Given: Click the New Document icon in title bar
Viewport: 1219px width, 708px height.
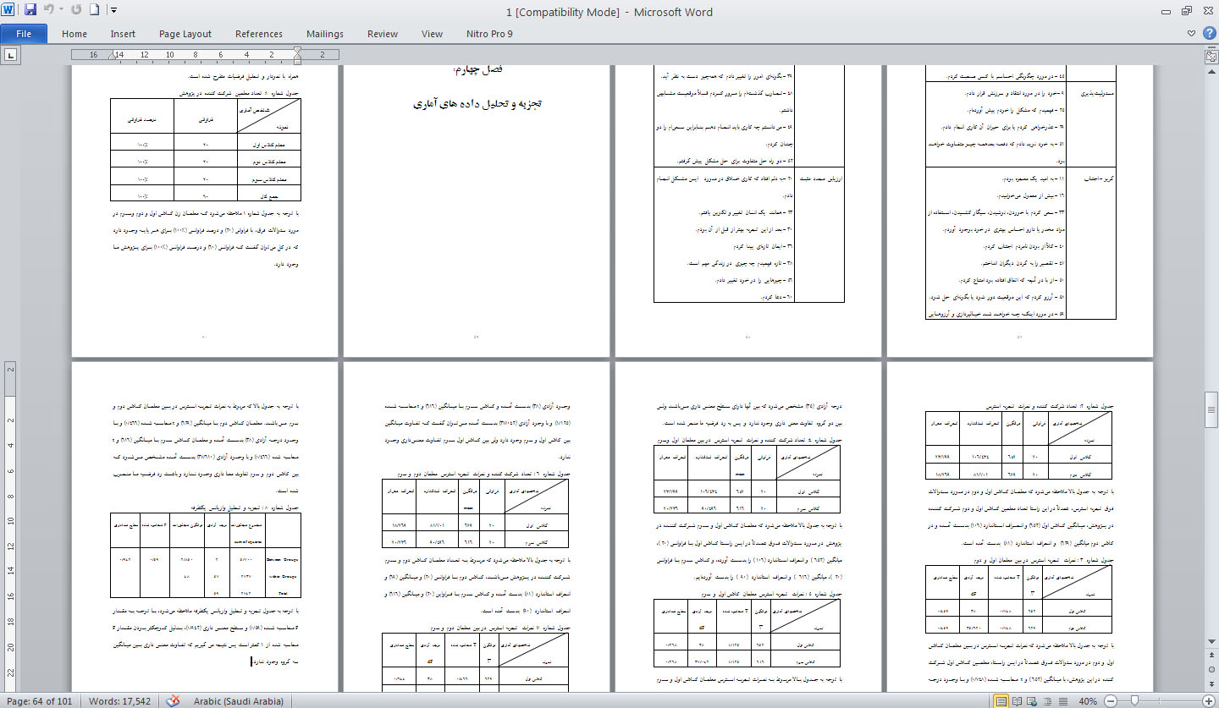Looking at the screenshot, I should point(94,11).
